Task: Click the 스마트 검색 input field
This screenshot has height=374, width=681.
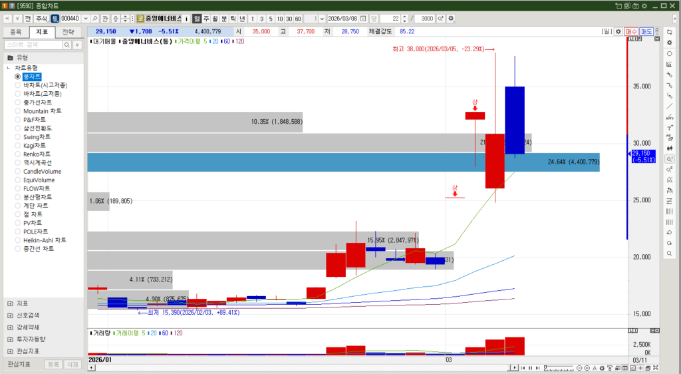Action: pyautogui.click(x=33, y=45)
